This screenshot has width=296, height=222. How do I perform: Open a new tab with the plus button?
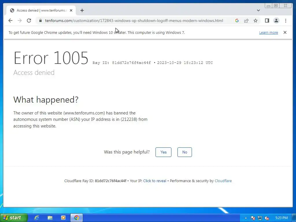[x=82, y=10]
